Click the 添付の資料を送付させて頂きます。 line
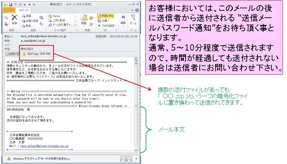This screenshot has width=287, height=164. [x=30, y=120]
